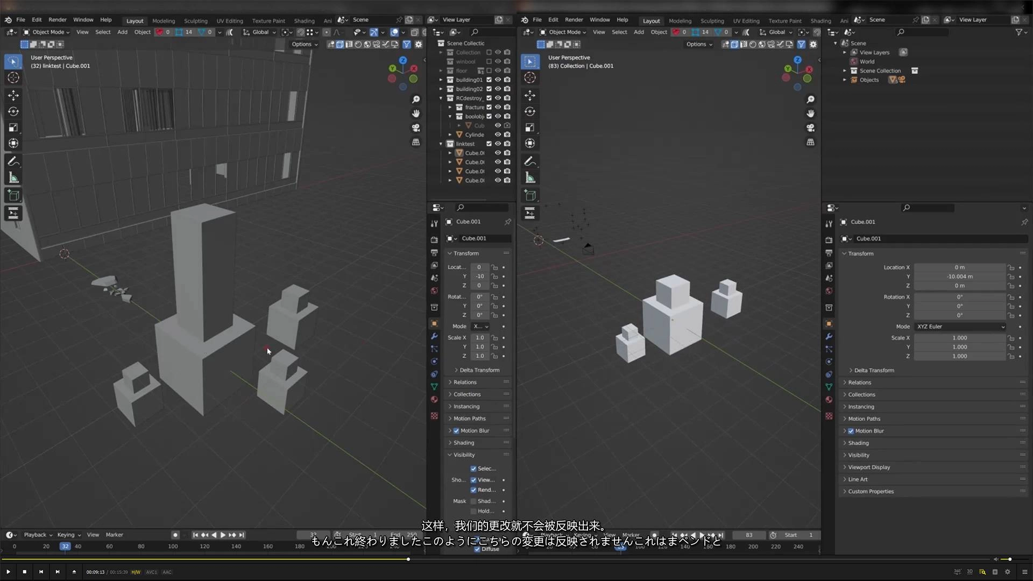Click the Location Y field showing -10.004 m
The width and height of the screenshot is (1033, 581).
(960, 277)
